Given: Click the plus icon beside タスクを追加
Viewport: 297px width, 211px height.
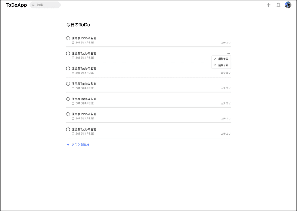Looking at the screenshot, I should point(68,145).
